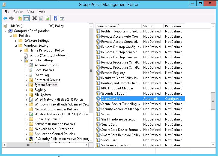Click the services list vertical scrollbar thumb
Image resolution: width=218 pixels, height=157 pixels.
(x=213, y=101)
